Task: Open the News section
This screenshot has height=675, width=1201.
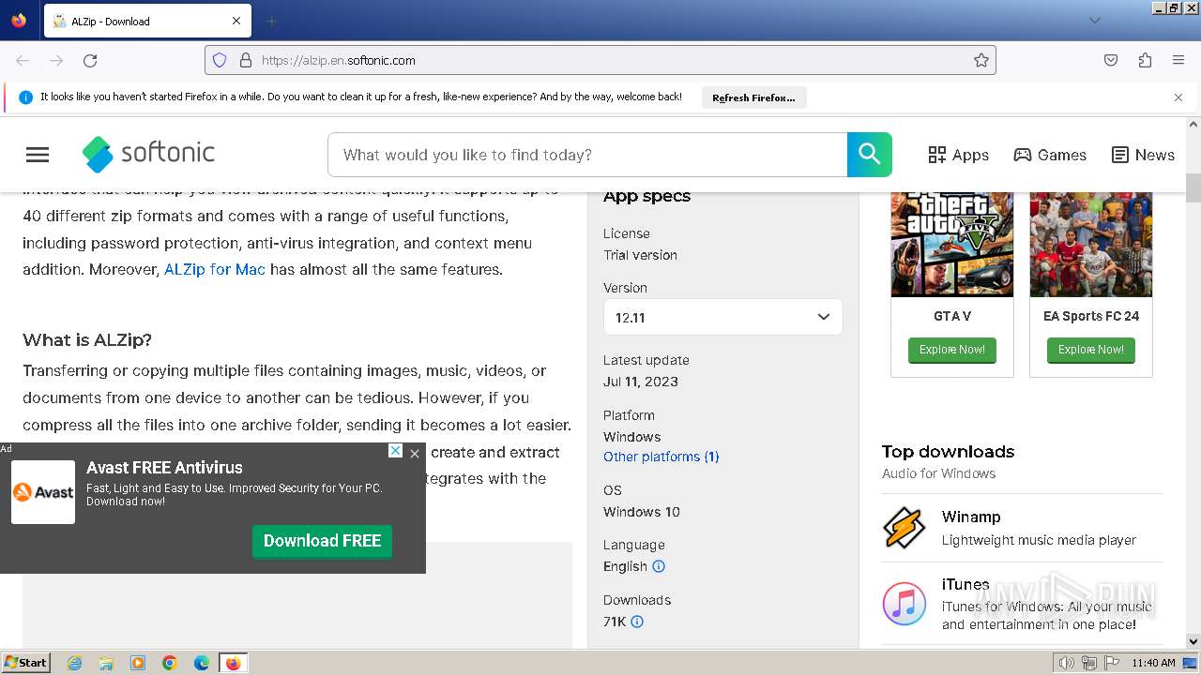Action: click(1143, 155)
